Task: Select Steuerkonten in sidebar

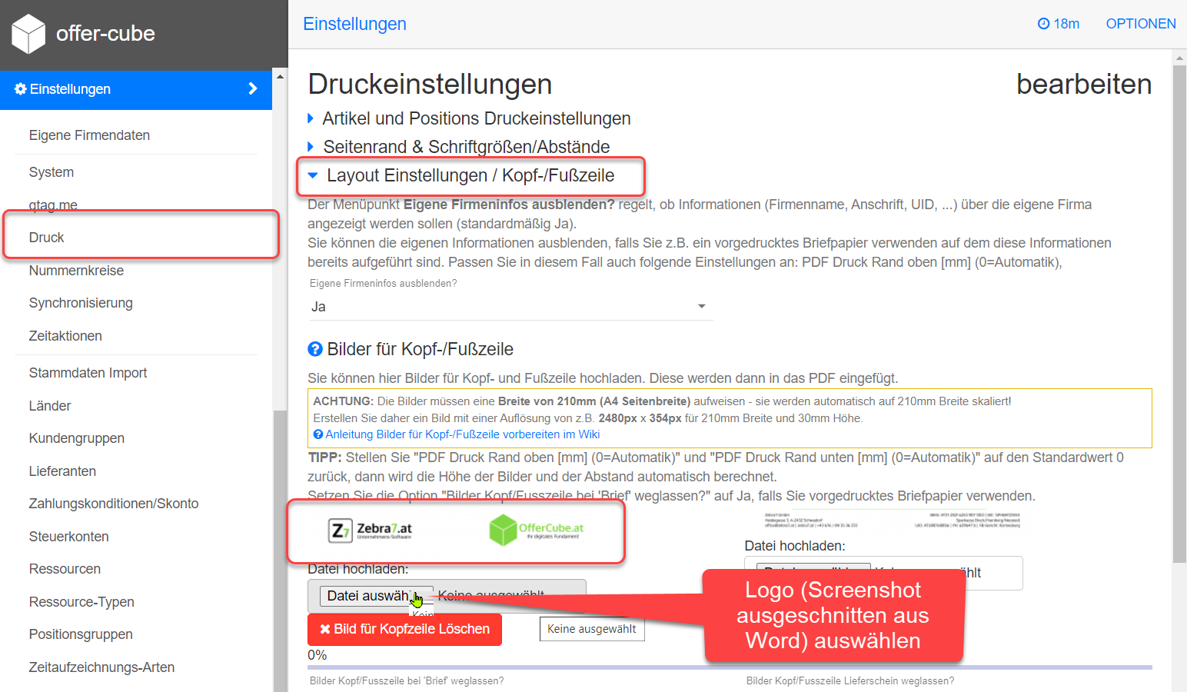Action: pyautogui.click(x=68, y=537)
